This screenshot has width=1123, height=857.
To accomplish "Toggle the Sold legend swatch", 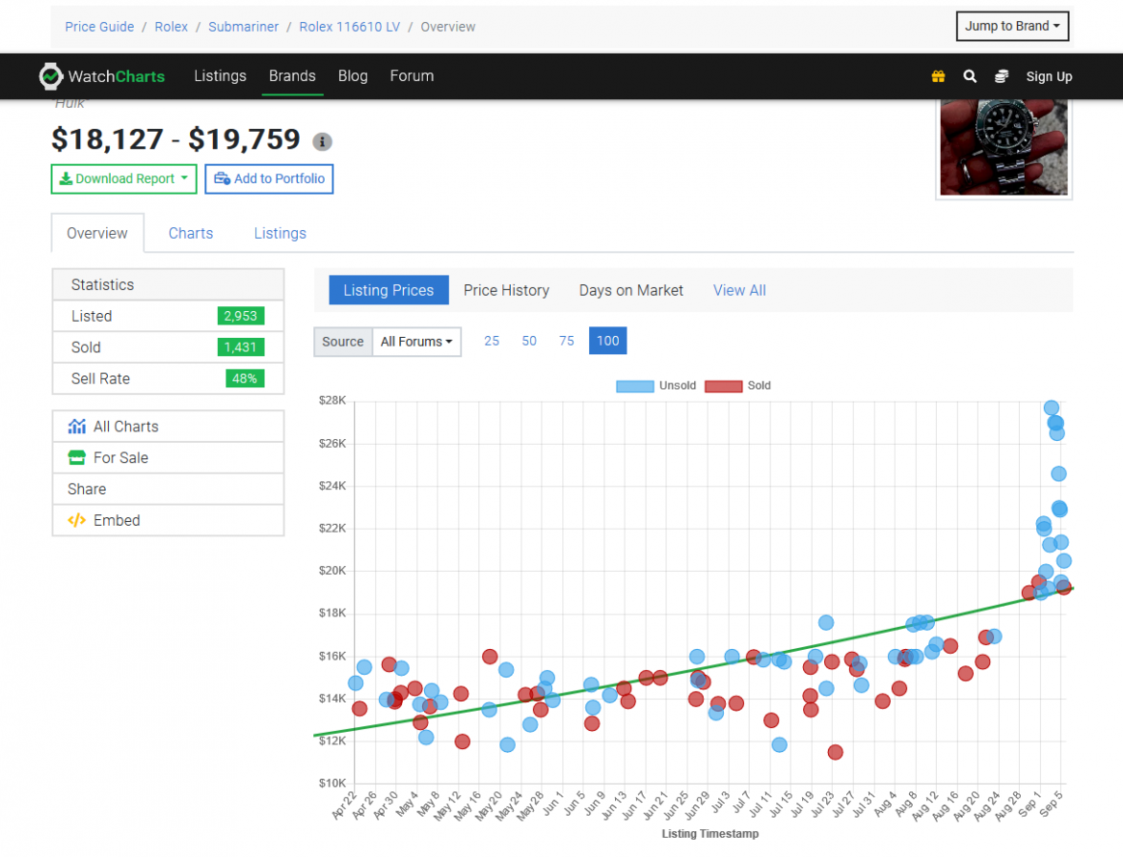I will [x=724, y=387].
